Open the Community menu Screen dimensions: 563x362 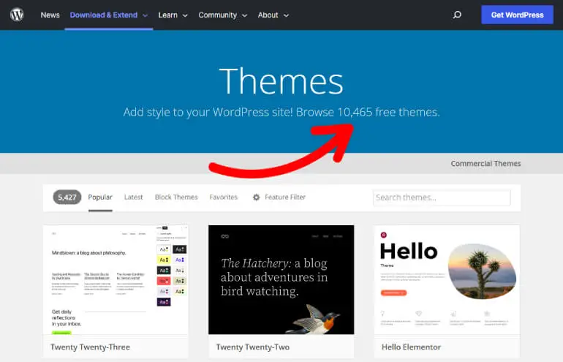218,15
